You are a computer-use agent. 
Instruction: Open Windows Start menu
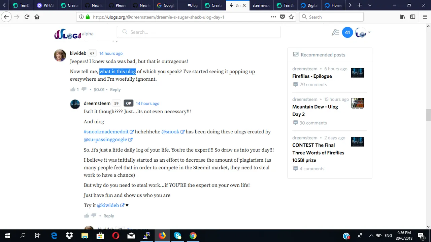coord(7,236)
